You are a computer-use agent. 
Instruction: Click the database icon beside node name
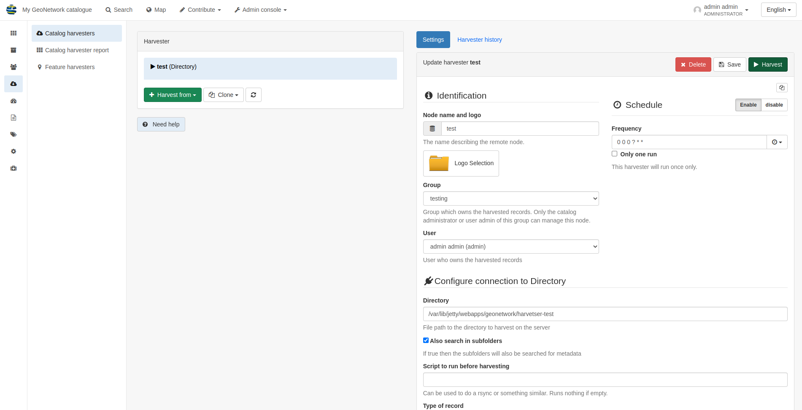[x=432, y=129]
